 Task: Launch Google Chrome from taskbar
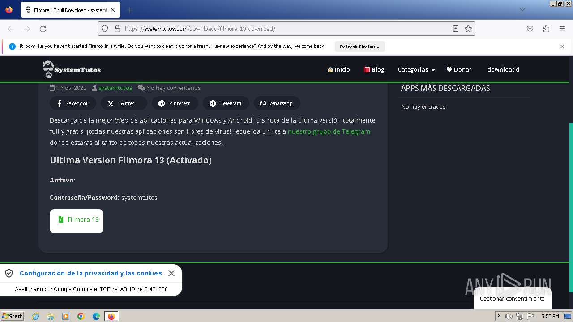click(x=81, y=316)
